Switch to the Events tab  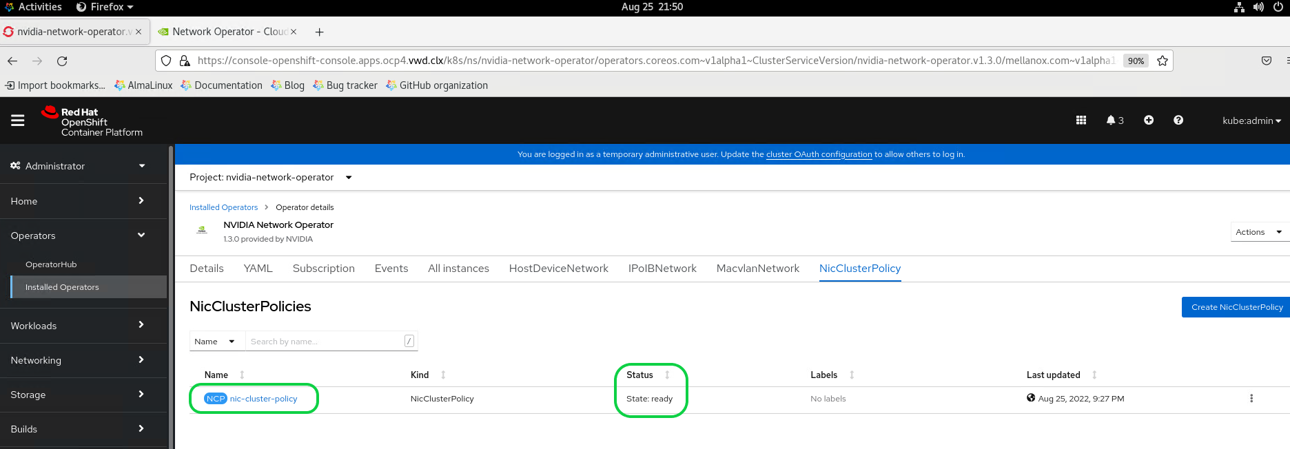391,269
